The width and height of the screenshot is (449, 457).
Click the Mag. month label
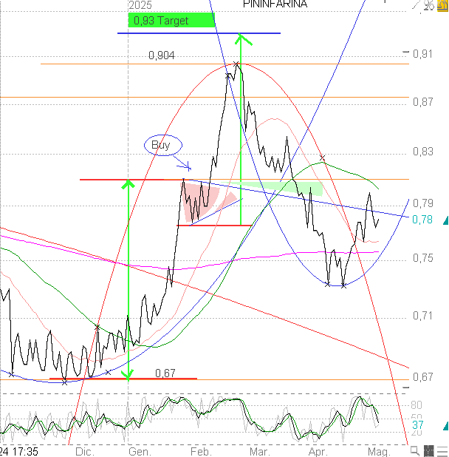379,452
